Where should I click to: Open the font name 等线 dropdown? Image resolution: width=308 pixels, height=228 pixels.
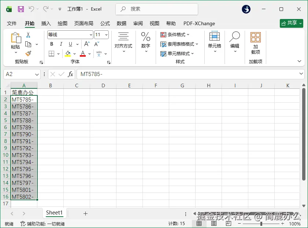click(91, 35)
